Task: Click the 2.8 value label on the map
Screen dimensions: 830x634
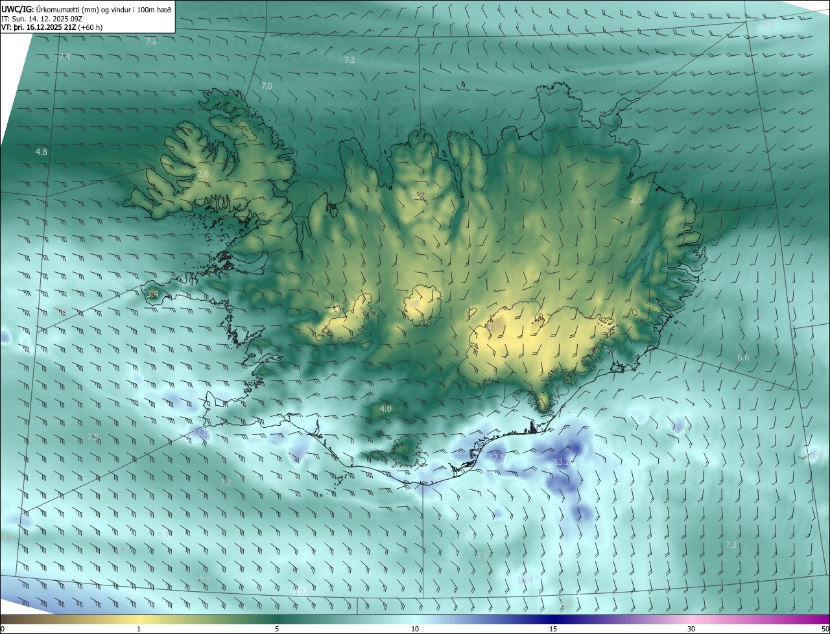Action: pyautogui.click(x=636, y=200)
